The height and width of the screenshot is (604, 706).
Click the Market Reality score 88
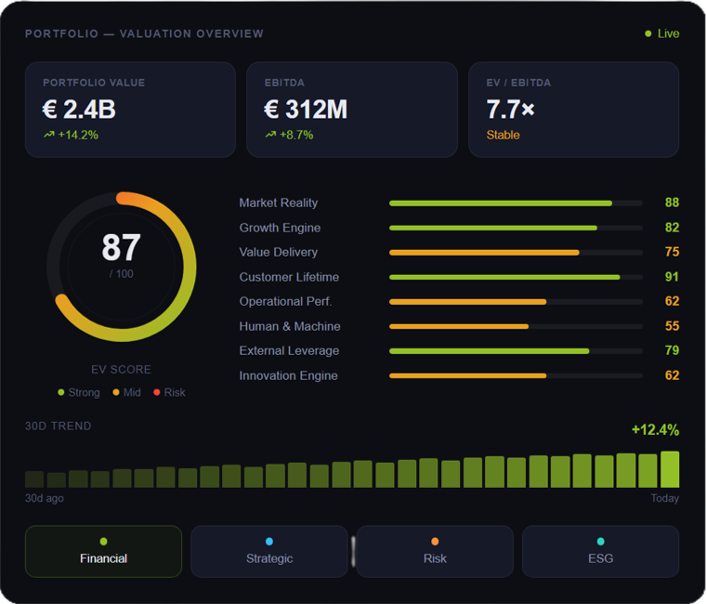point(672,203)
